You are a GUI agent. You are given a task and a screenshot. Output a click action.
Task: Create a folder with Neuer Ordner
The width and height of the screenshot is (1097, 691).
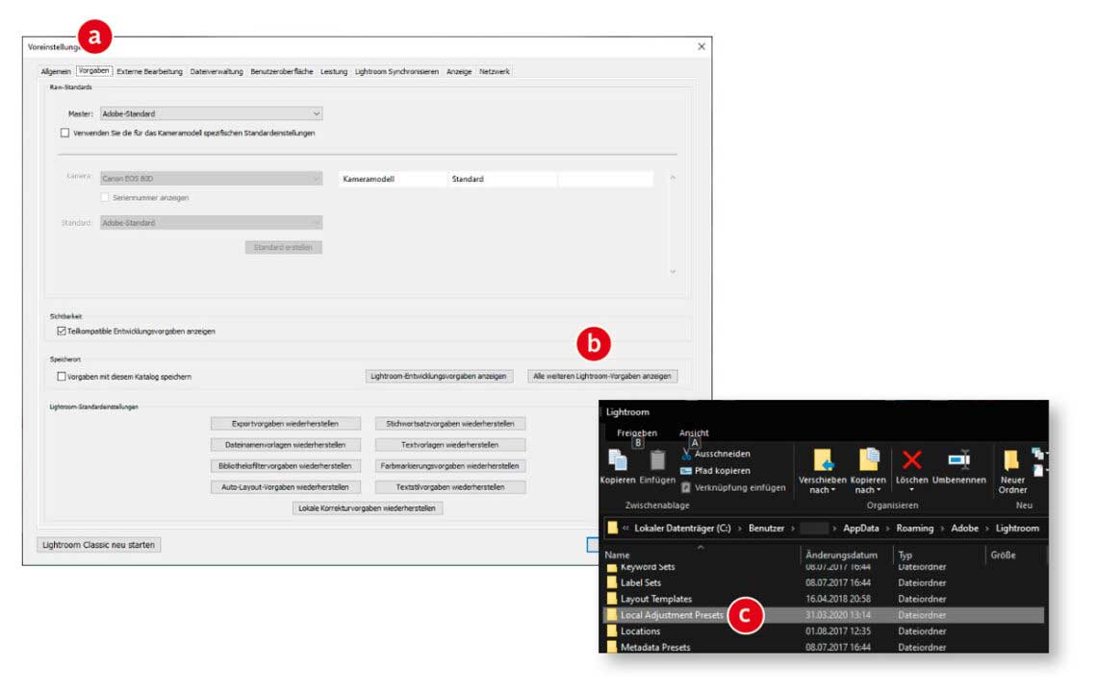1011,471
